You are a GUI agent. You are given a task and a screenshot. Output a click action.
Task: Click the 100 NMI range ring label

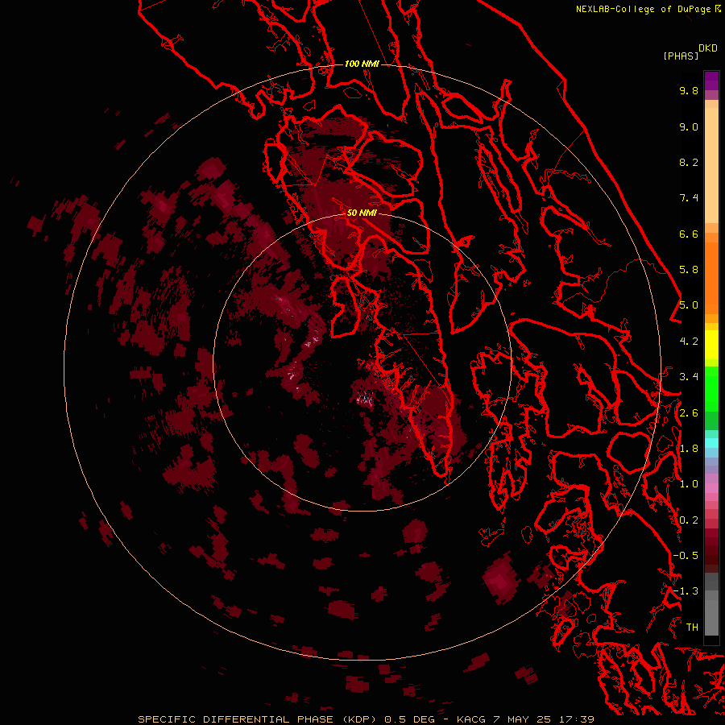pyautogui.click(x=362, y=64)
